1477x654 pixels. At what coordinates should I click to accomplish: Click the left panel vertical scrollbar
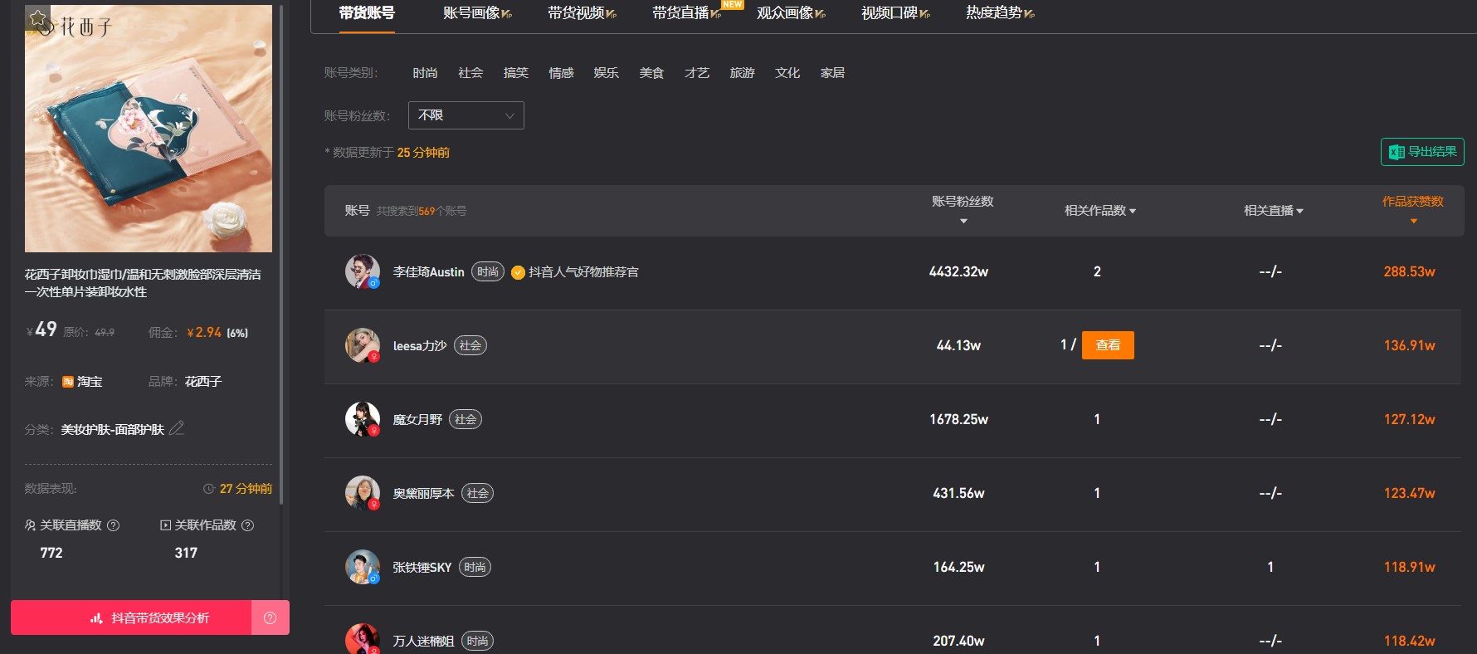pyautogui.click(x=281, y=253)
